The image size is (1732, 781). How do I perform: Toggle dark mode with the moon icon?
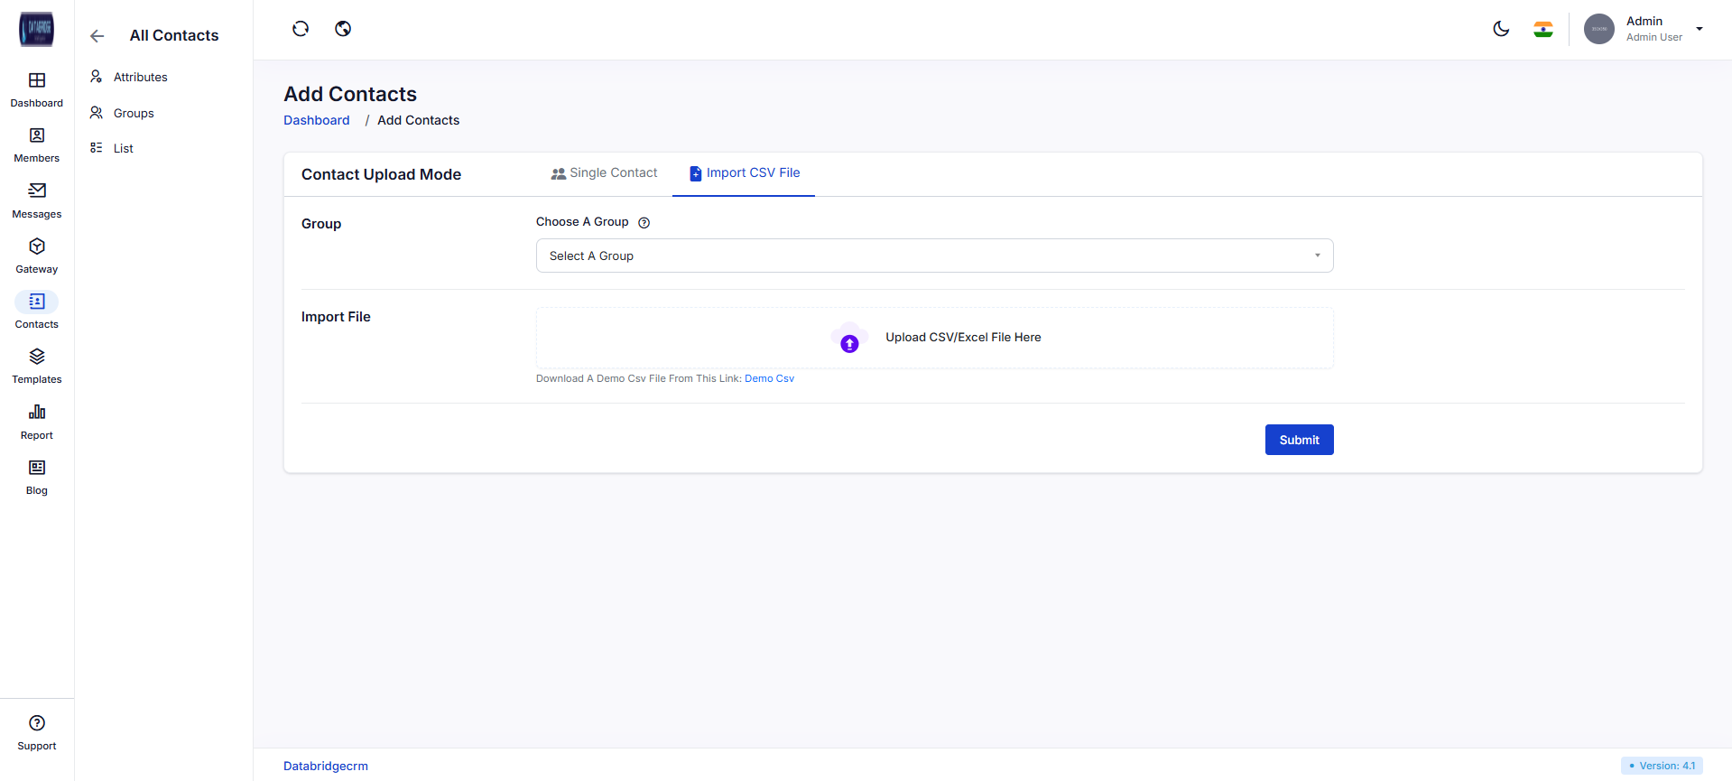[x=1501, y=29]
